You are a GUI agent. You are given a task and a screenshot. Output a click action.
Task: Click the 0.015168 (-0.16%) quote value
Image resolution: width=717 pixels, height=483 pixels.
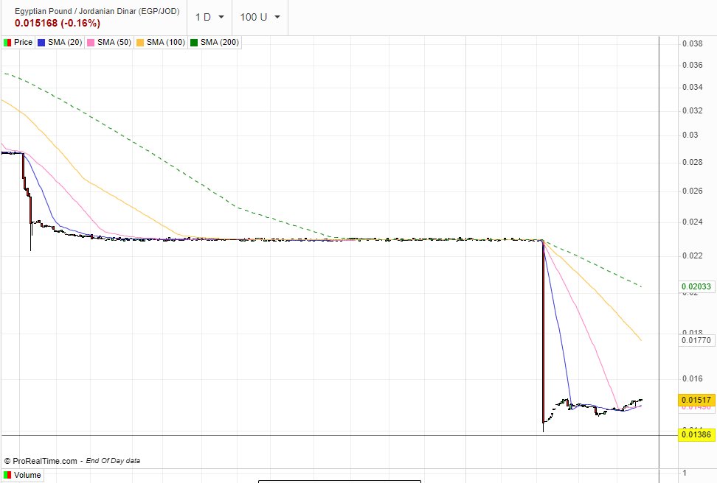[x=57, y=23]
